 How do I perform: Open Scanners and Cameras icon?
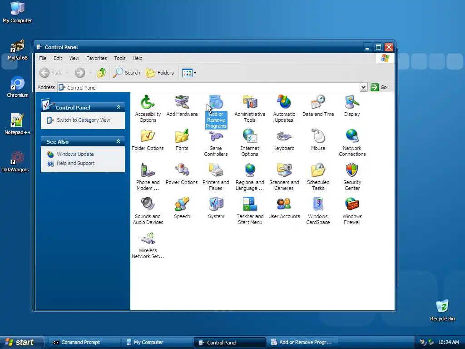(x=284, y=177)
